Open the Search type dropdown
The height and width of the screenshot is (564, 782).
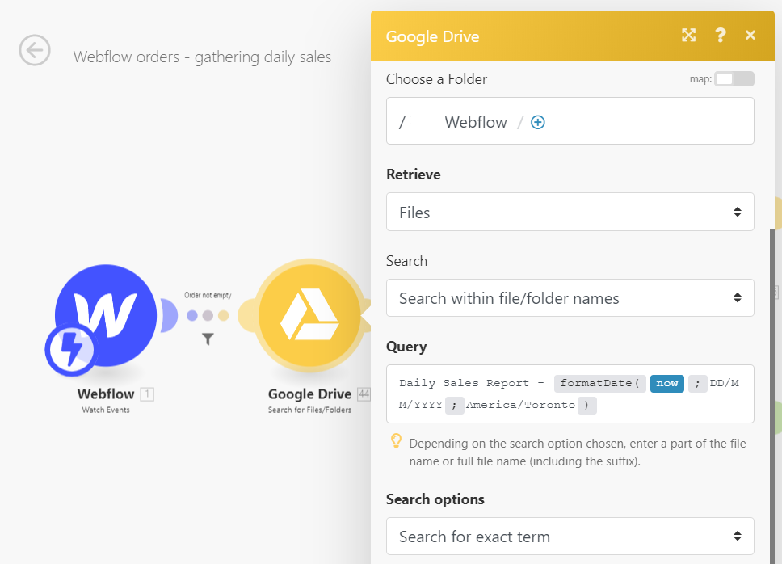click(570, 297)
